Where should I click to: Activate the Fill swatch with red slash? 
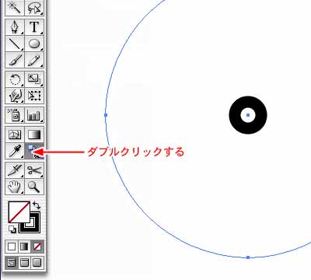pyautogui.click(x=19, y=212)
